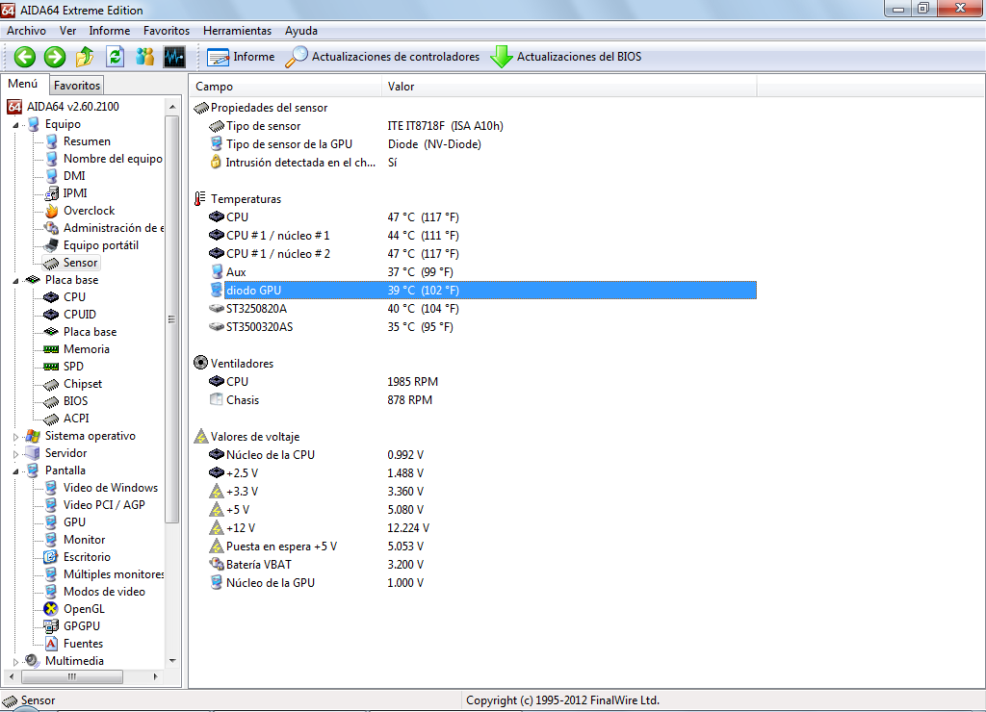Select Nombre del equipo tree item
The width and height of the screenshot is (986, 712).
tap(113, 159)
